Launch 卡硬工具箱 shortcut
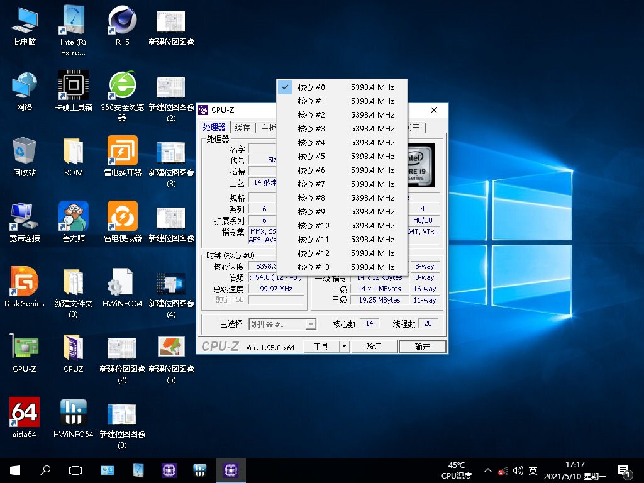This screenshot has width=644, height=483. pyautogui.click(x=73, y=91)
